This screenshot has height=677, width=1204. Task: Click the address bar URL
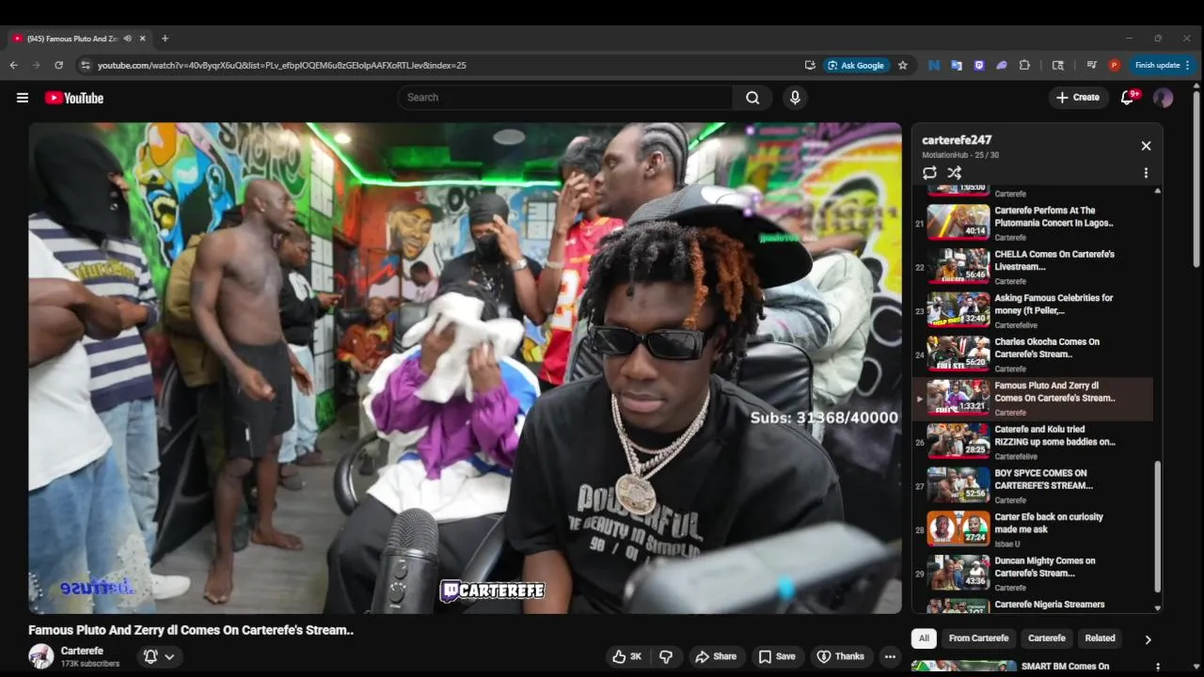tap(282, 65)
